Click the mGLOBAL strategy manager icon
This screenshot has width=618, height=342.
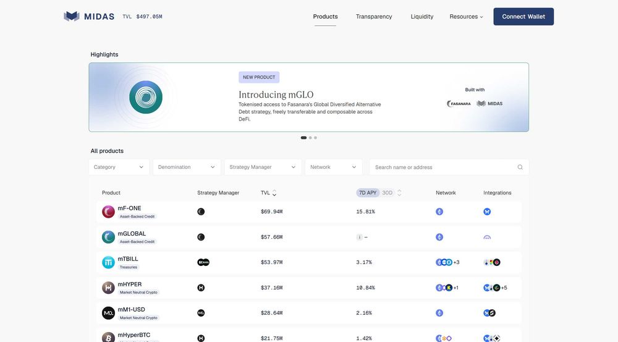pos(201,237)
